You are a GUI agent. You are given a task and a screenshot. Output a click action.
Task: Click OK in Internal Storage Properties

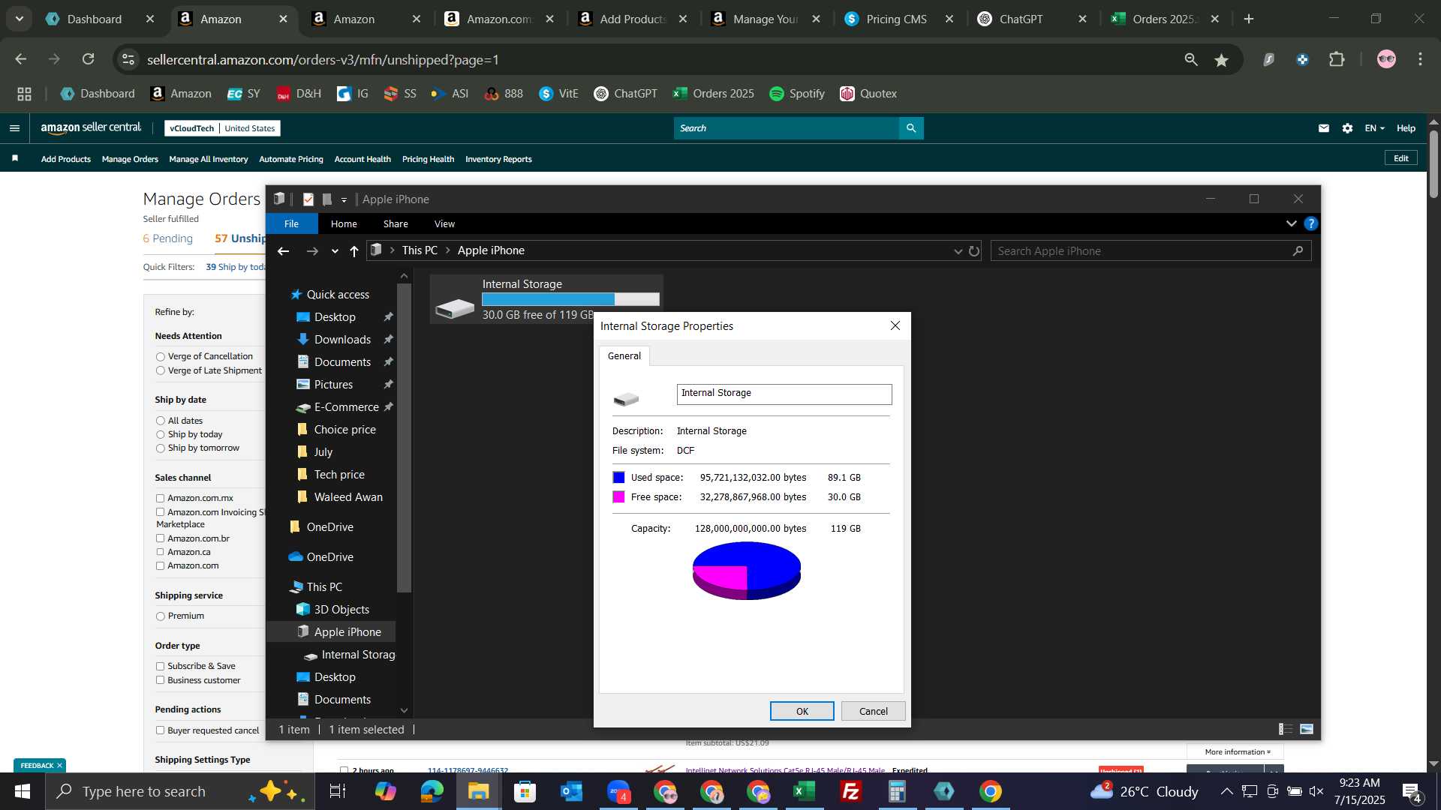(802, 711)
